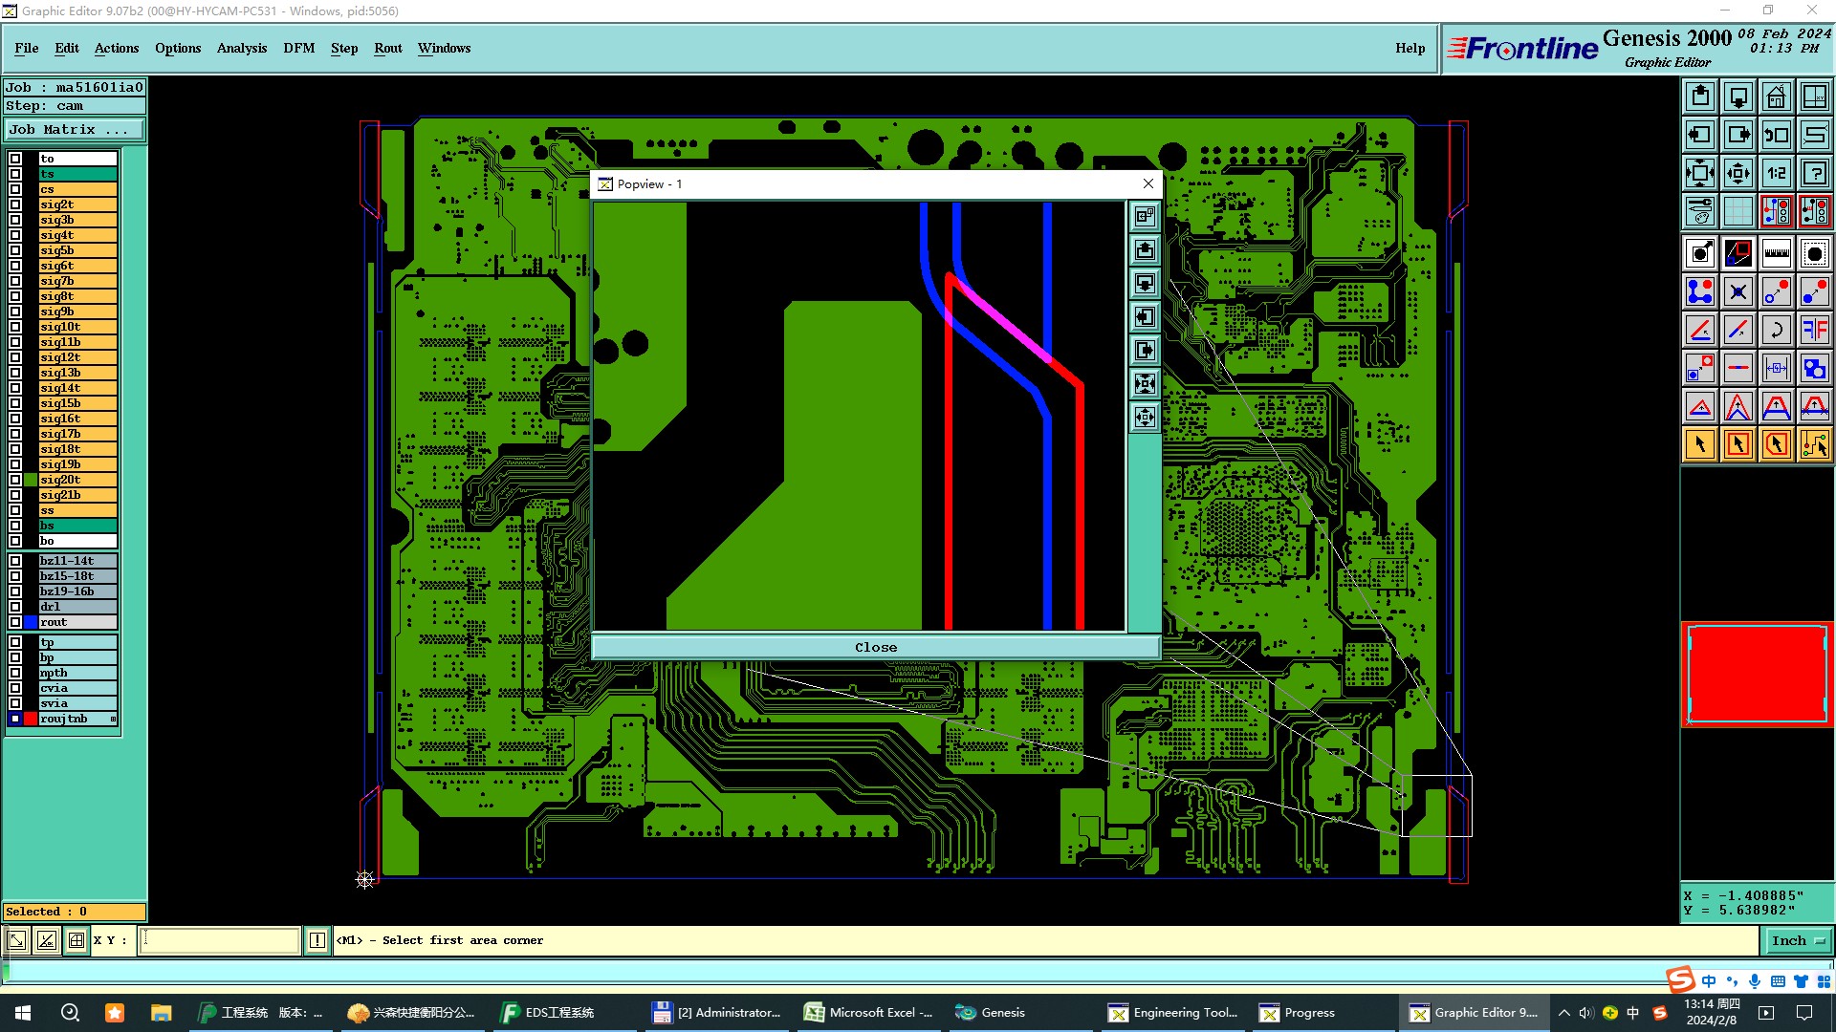Show hidden system tray icons chevron
Viewport: 1836px width, 1032px height.
[x=1564, y=1013]
